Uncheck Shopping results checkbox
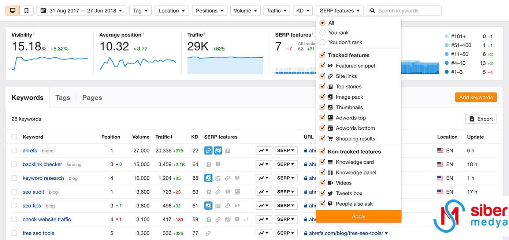This screenshot has width=509, height=240. (x=322, y=138)
